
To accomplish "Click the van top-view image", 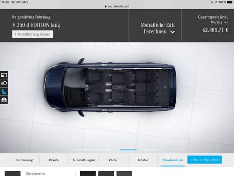I will coord(110,87).
